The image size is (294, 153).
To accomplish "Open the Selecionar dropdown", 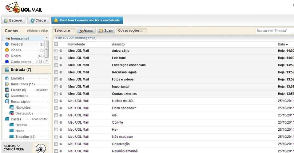I will (64, 31).
